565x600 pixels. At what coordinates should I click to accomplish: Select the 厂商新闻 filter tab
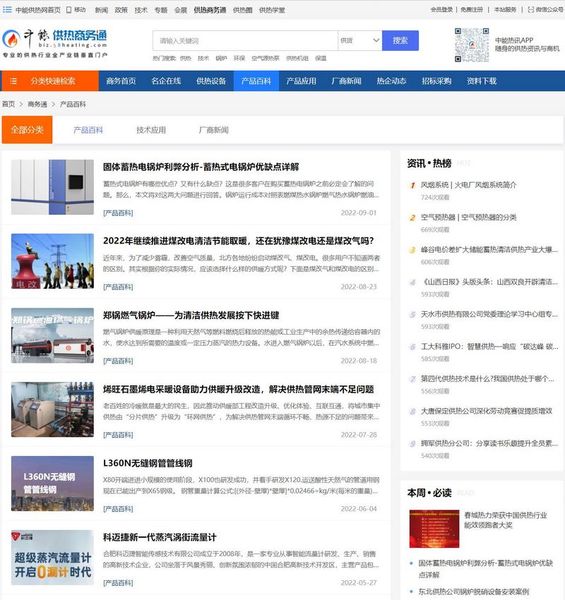tap(213, 130)
